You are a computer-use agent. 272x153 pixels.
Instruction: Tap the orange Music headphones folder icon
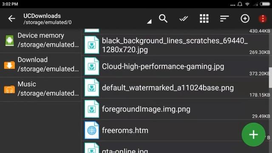coord(9,89)
